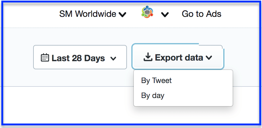Click the Last 28 Days button text
Image resolution: width=262 pixels, height=128 pixels.
tap(78, 58)
